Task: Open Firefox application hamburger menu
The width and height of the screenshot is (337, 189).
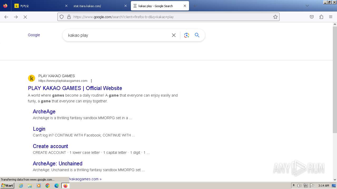Action: coord(331,17)
